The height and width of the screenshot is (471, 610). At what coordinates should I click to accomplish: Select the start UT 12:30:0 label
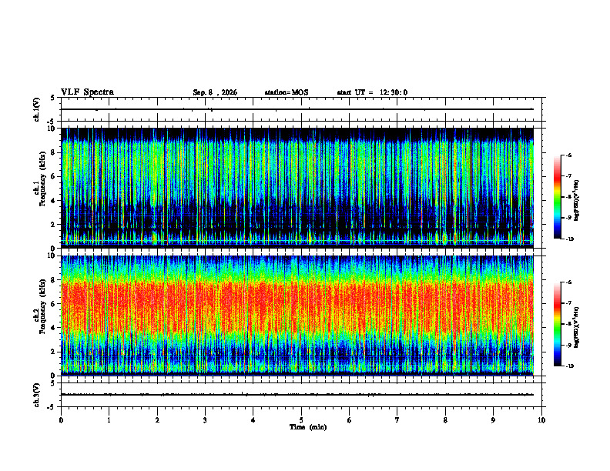tap(372, 92)
